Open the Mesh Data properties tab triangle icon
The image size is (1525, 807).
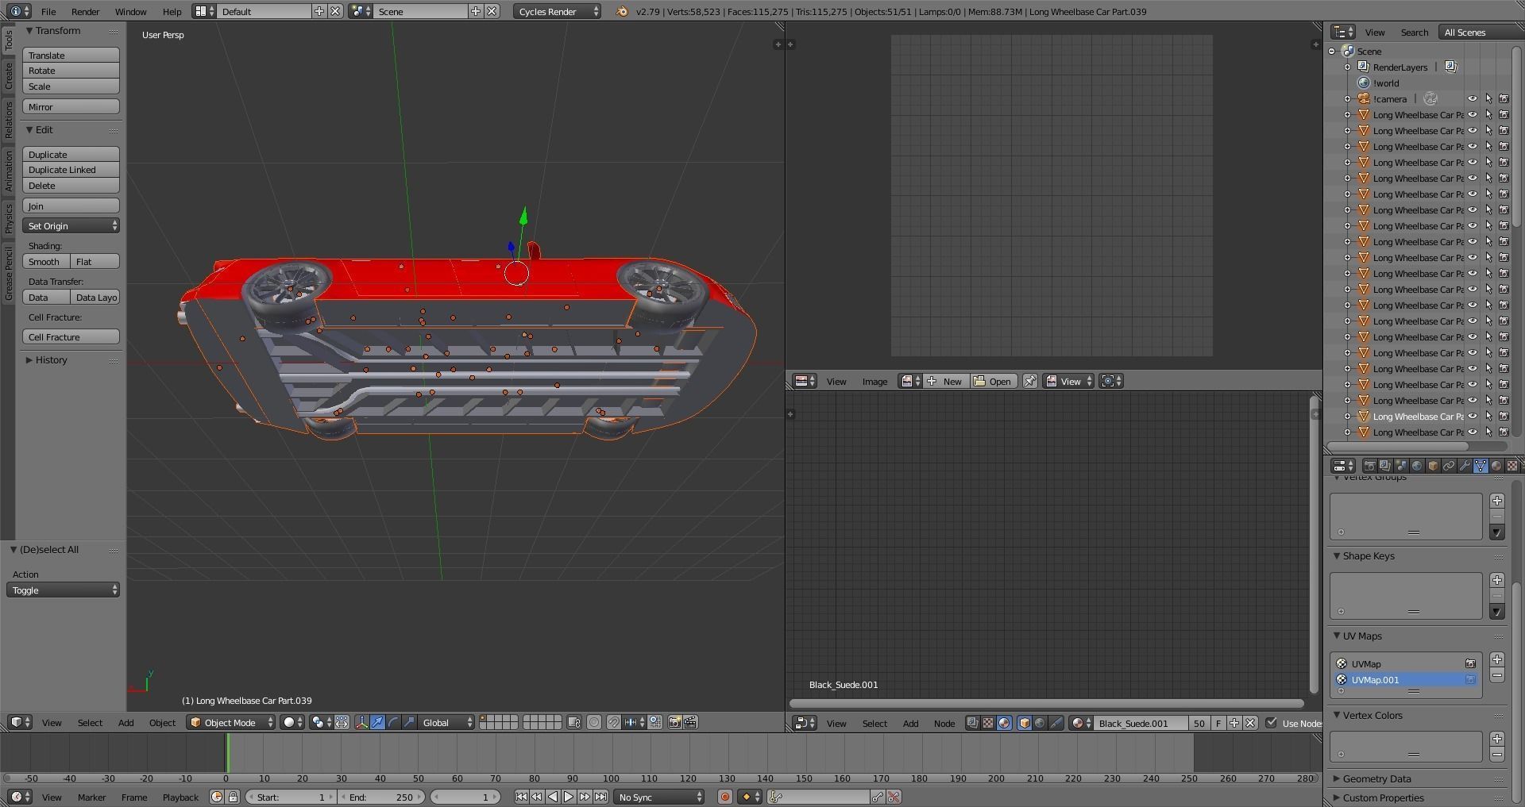click(x=1481, y=466)
